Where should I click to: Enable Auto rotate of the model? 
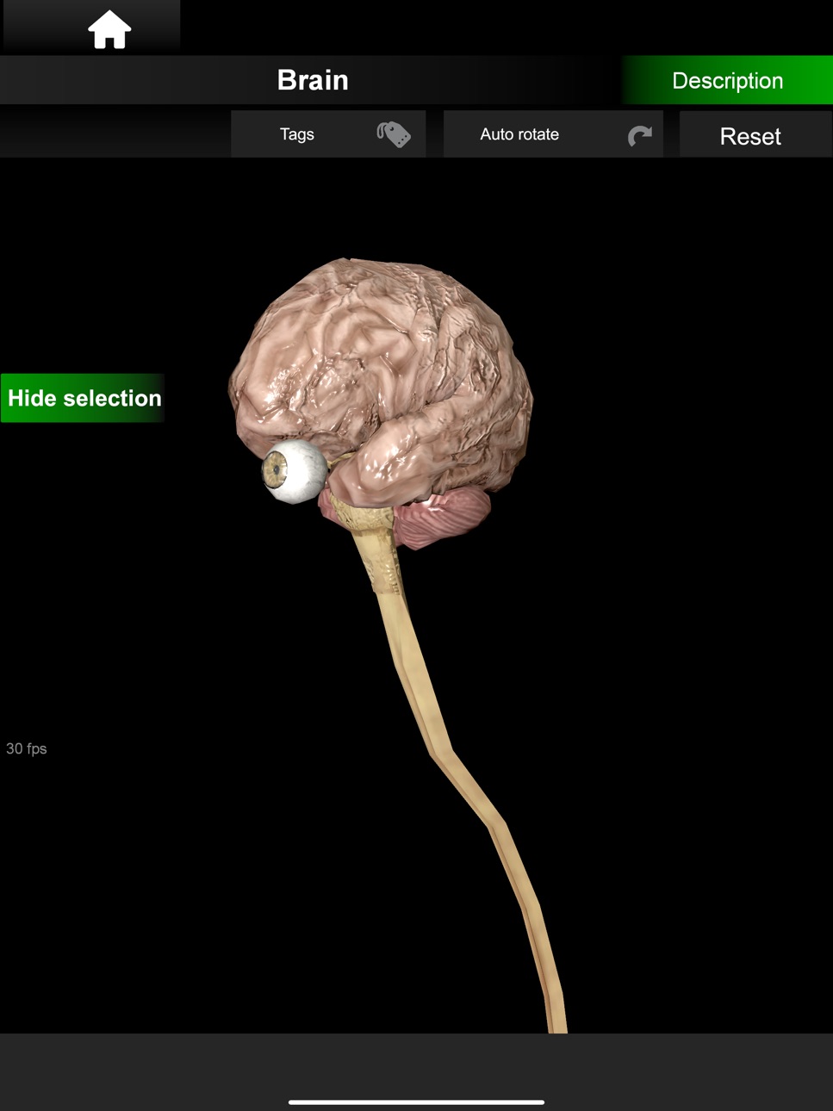point(553,134)
